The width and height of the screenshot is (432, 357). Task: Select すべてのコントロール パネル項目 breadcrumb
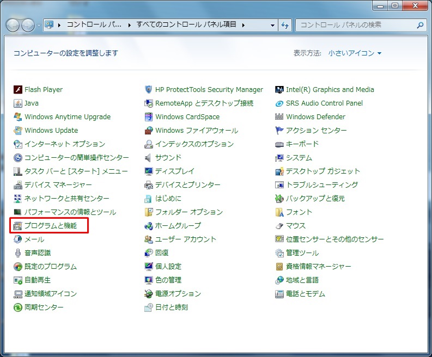186,25
